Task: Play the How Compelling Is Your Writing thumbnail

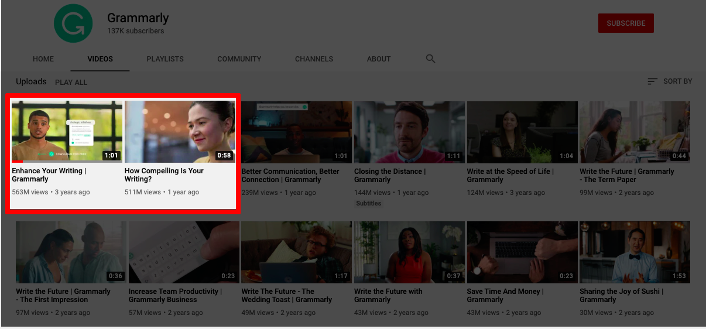Action: (x=180, y=131)
